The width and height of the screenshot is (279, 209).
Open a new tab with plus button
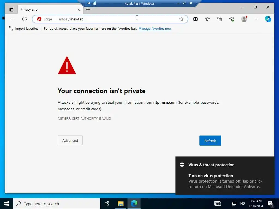point(88,10)
